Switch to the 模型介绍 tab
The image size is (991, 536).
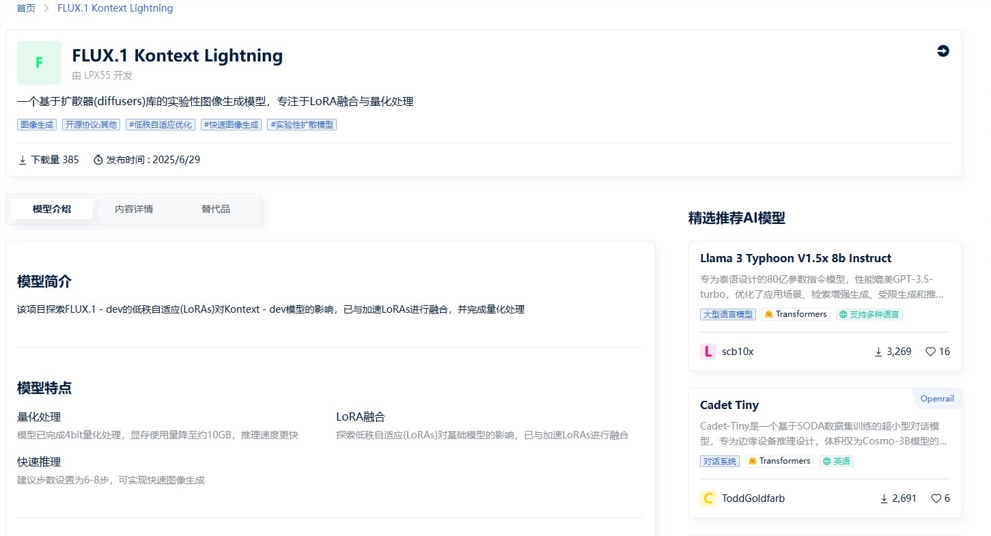(52, 209)
